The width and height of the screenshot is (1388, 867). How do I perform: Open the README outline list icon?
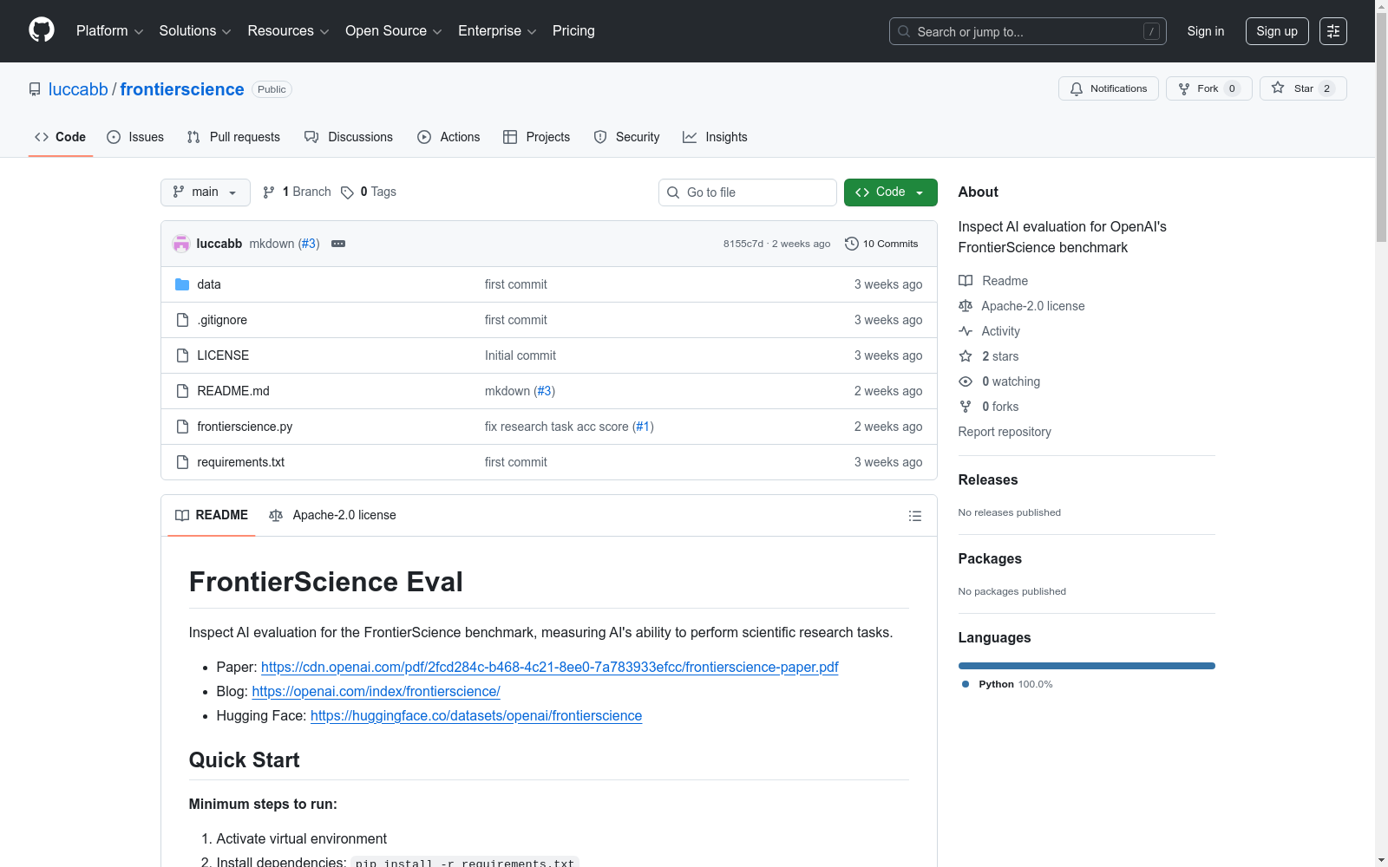tap(915, 516)
